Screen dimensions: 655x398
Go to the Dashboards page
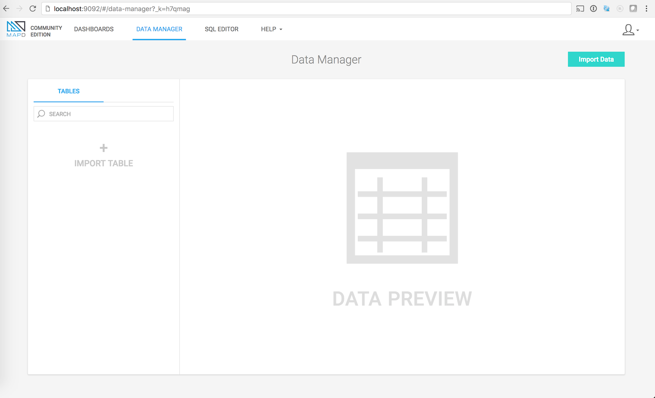coord(94,29)
